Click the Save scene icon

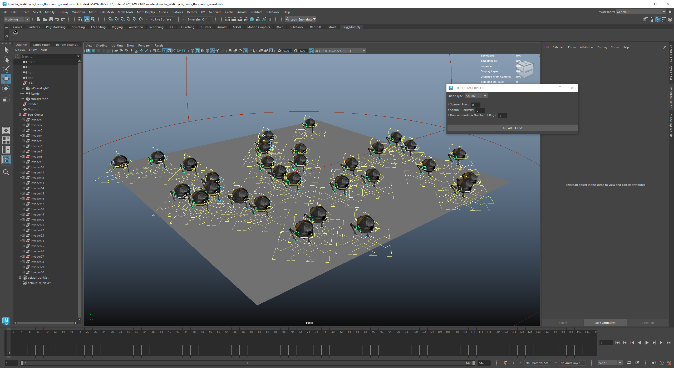pos(51,19)
